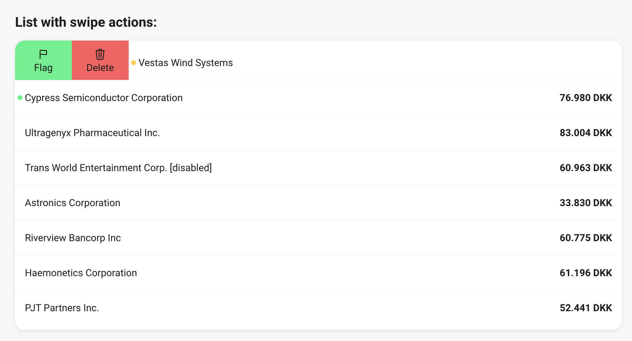Click the yellow status dot beside Vestas Wind Systems
Viewport: 632px width, 341px height.
point(133,62)
